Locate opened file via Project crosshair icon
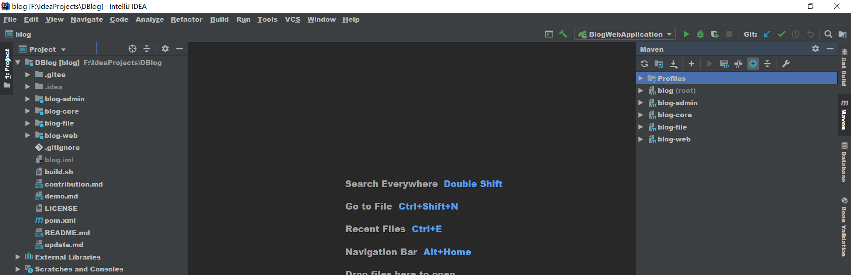The height and width of the screenshot is (275, 851). click(133, 49)
